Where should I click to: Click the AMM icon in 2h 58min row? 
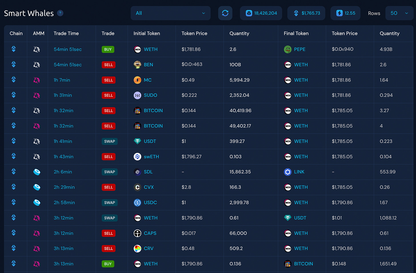(37, 203)
